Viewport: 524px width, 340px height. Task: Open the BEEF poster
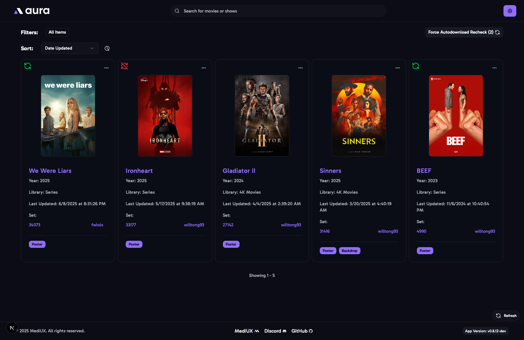pyautogui.click(x=456, y=116)
